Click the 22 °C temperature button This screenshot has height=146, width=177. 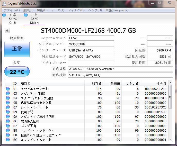(x=17, y=72)
